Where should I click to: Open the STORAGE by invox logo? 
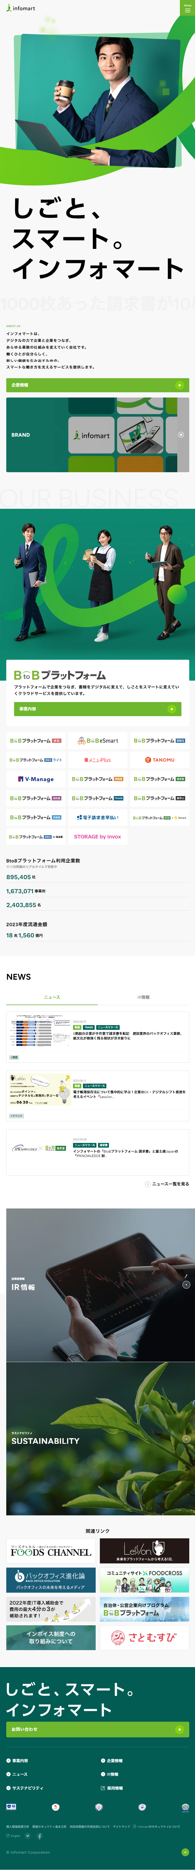97,836
